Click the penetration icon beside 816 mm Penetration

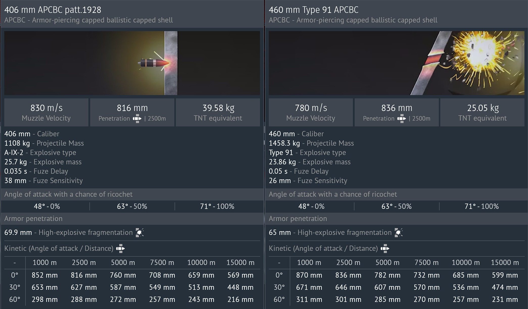point(137,118)
